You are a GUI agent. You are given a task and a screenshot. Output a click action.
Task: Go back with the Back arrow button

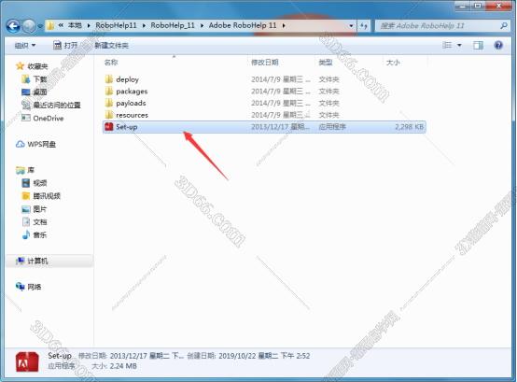[x=13, y=26]
